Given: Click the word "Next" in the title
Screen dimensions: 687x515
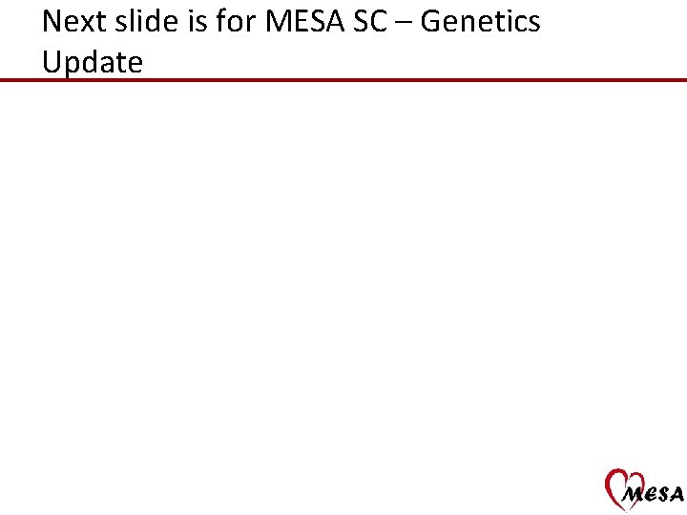Looking at the screenshot, I should click(74, 21).
